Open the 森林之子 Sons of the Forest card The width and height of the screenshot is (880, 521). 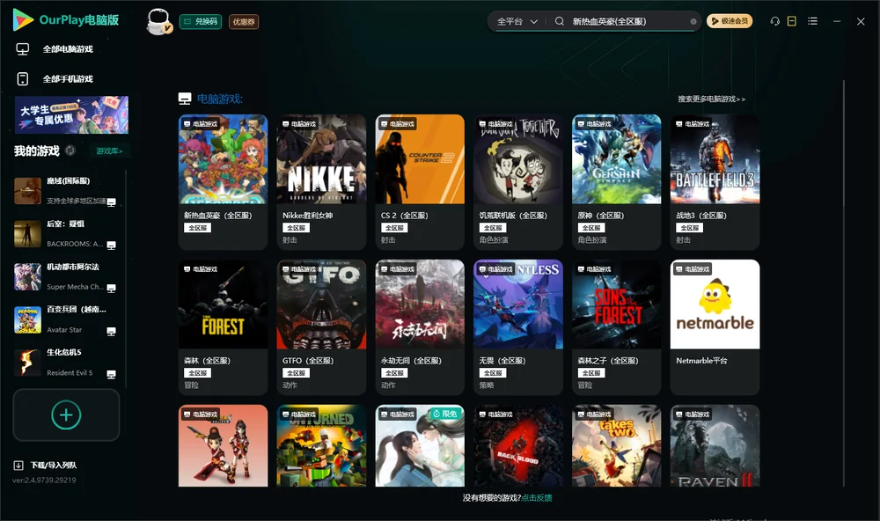[617, 327]
